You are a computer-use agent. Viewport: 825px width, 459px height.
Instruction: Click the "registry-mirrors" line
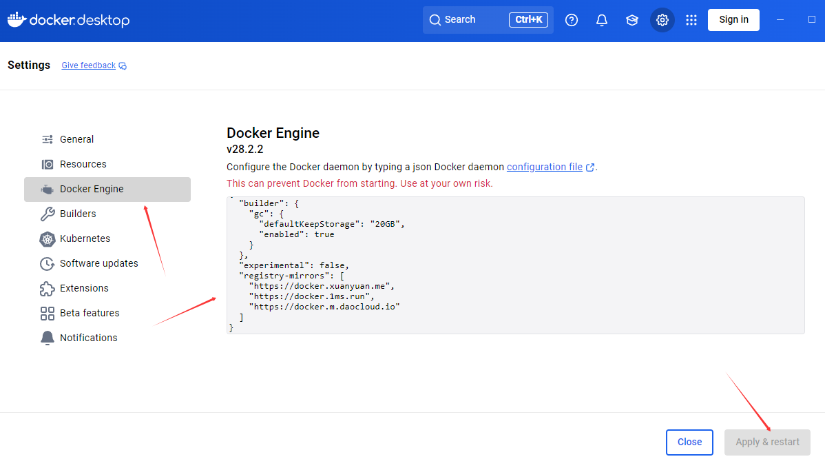pyautogui.click(x=291, y=276)
